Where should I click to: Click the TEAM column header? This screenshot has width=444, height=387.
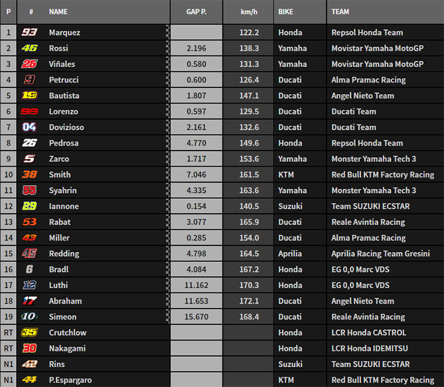tap(340, 12)
